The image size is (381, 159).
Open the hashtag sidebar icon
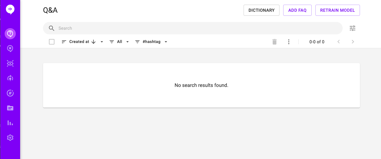tap(10, 93)
